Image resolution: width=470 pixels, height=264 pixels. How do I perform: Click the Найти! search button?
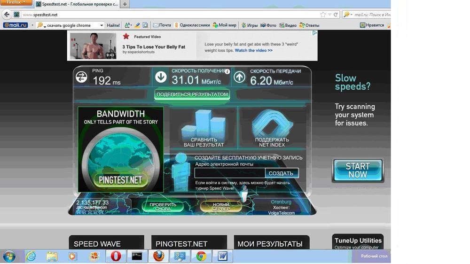tap(113, 25)
